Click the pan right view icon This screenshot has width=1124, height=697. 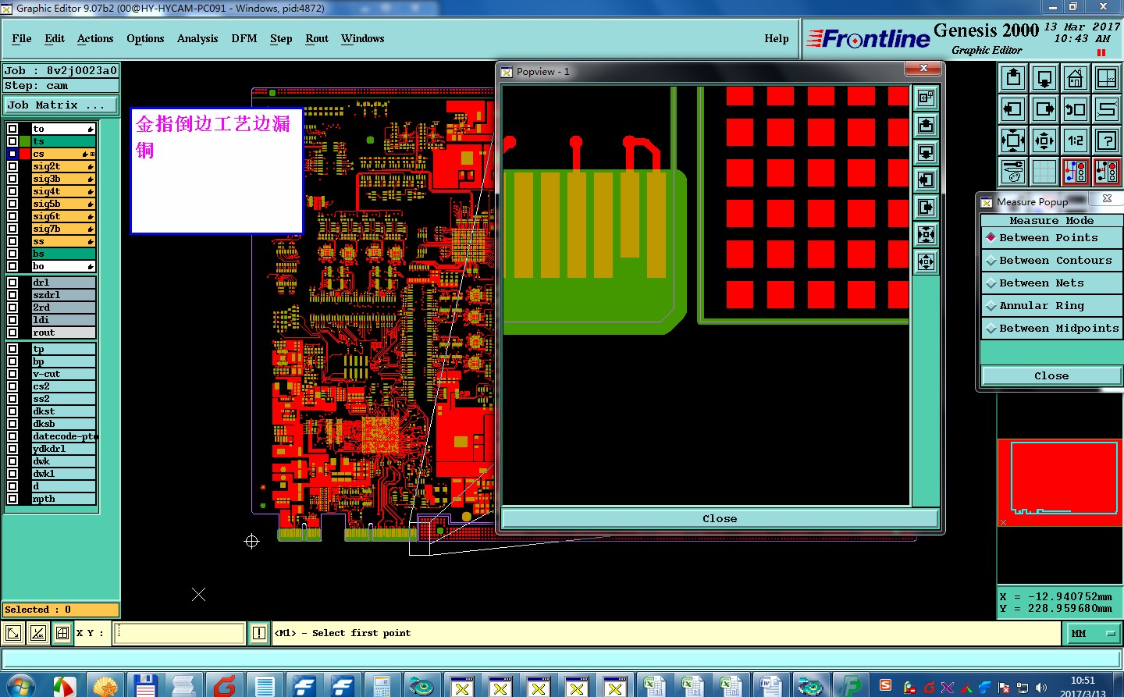(1044, 109)
